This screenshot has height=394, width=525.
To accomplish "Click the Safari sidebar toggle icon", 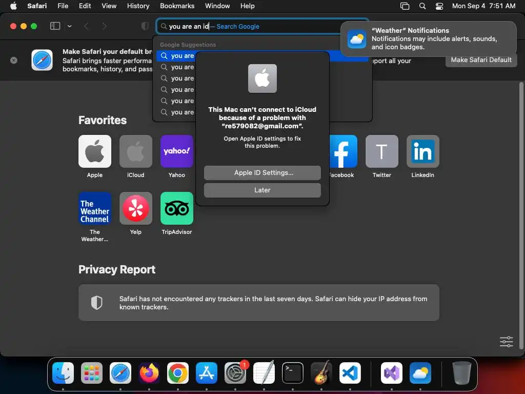I will pos(55,26).
